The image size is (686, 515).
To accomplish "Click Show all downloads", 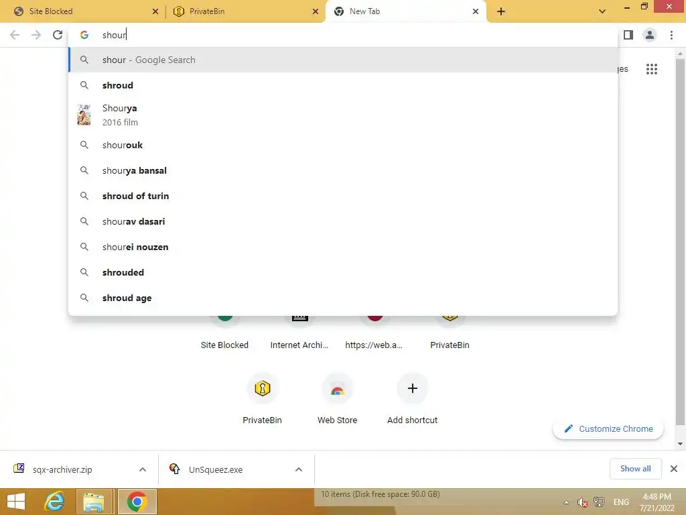I will coord(636,469).
